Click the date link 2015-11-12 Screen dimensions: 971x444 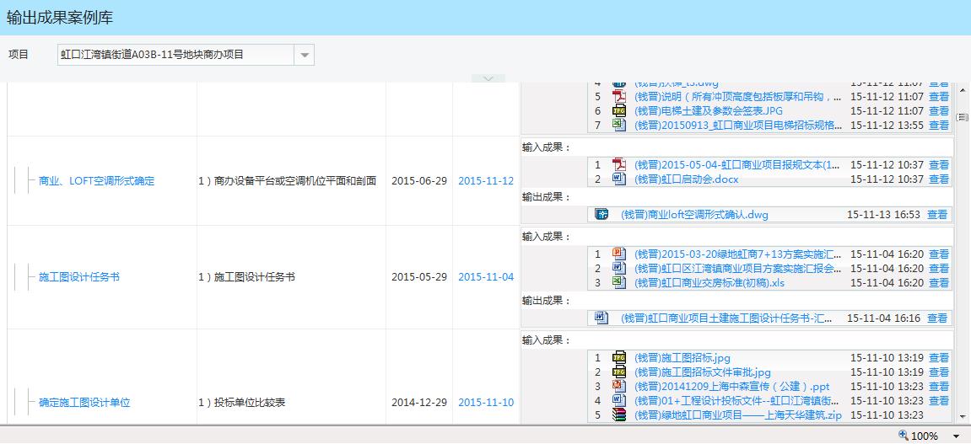coord(485,181)
